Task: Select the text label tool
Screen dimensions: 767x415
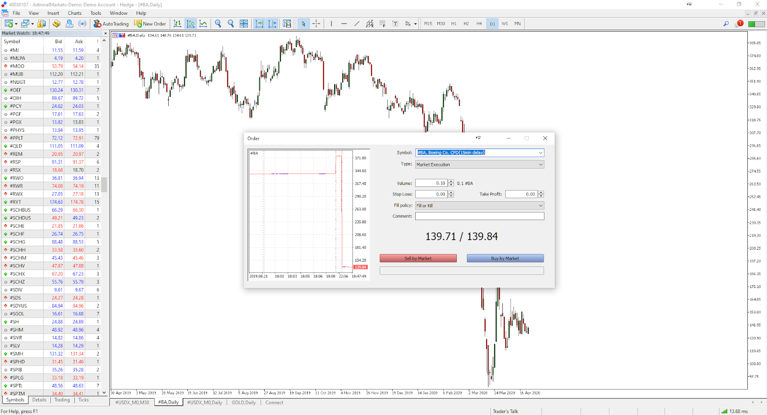Action: tap(395, 23)
